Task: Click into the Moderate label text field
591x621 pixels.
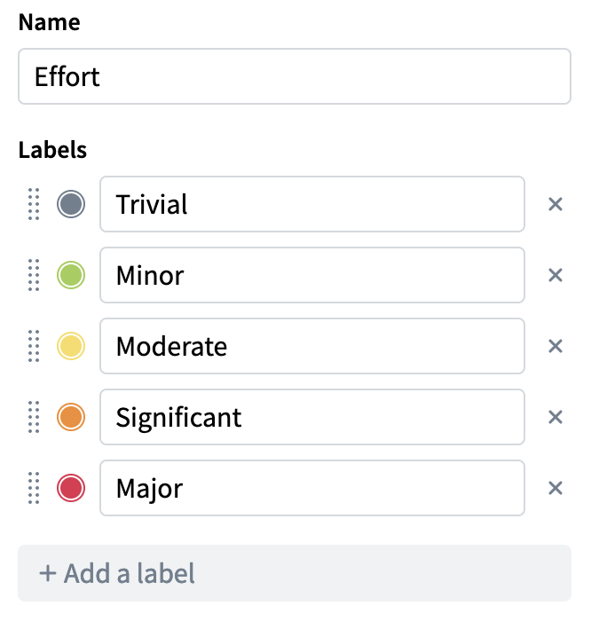Action: pos(311,346)
